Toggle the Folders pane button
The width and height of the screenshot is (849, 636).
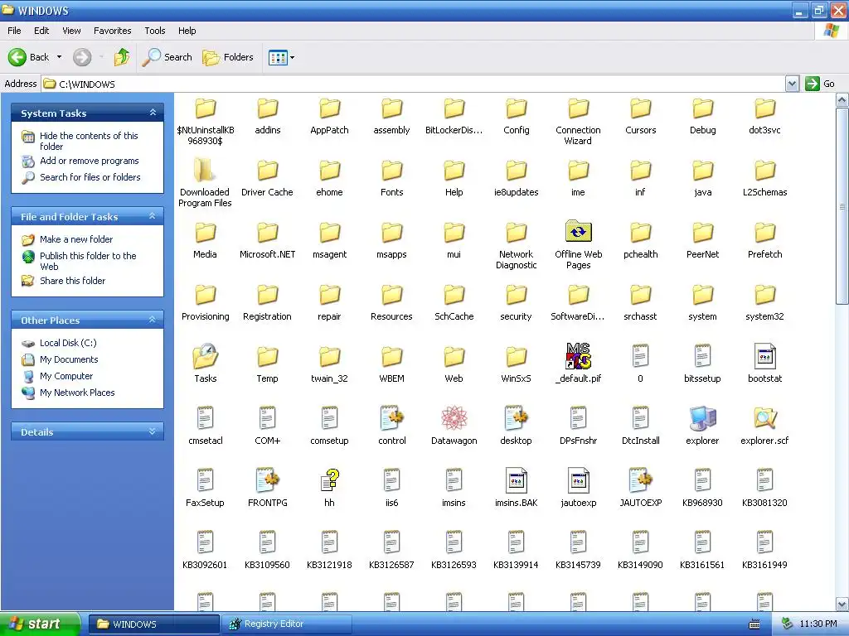tap(228, 57)
